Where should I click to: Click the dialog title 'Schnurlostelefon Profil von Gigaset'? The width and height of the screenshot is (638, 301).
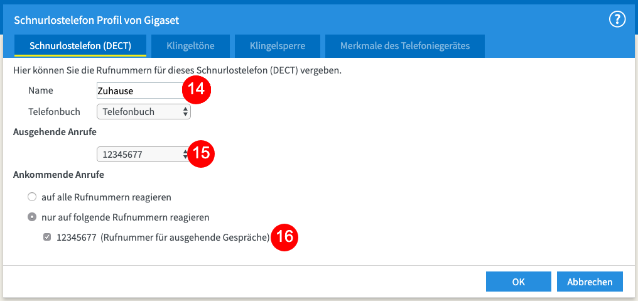(97, 20)
